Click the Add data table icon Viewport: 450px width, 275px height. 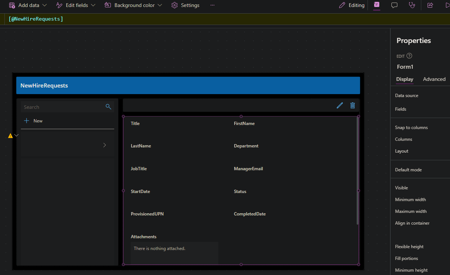pyautogui.click(x=12, y=6)
